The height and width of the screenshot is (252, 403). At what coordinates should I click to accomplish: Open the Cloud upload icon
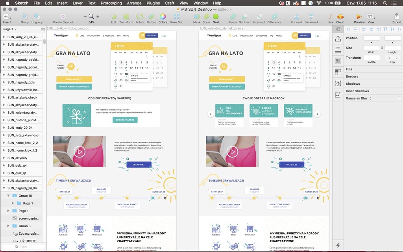pyautogui.click(x=340, y=17)
